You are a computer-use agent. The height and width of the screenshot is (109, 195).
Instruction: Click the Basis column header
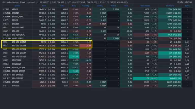(x=74, y=6)
